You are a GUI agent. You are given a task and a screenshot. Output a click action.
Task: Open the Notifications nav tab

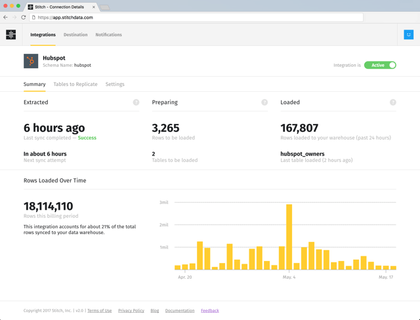click(108, 35)
